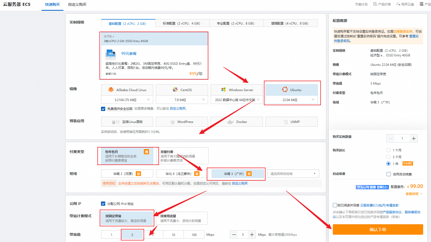The width and height of the screenshot is (431, 242).
Task: Select 基础配置 (2 vCPU, 2 GiB) tab
Action: point(128,23)
